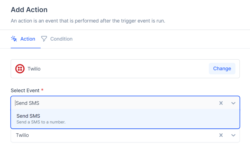Click the 'Send a SMS to a number' description
The height and width of the screenshot is (155, 250).
click(41, 122)
